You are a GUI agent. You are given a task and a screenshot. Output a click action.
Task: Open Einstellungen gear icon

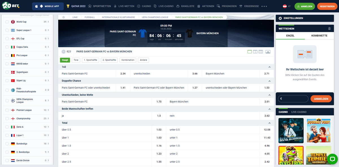[280, 18]
